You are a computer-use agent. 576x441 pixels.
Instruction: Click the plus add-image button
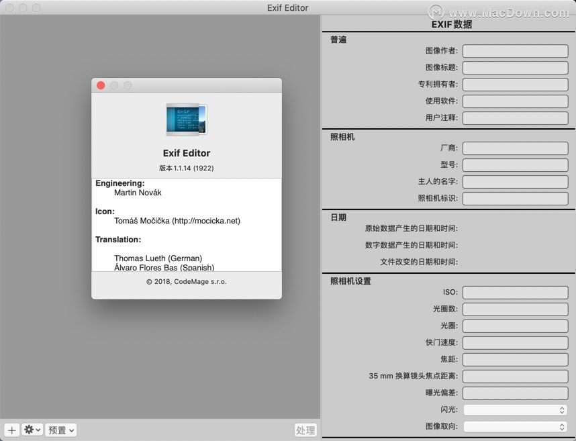12,430
